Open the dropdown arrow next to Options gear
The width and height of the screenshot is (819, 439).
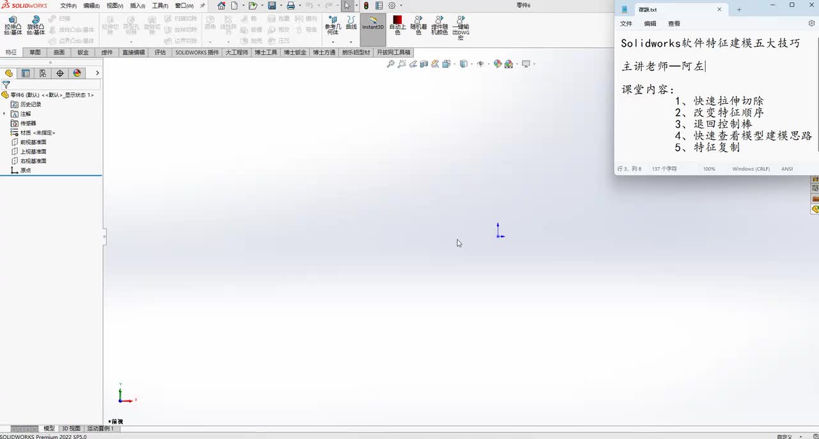pyautogui.click(x=401, y=6)
